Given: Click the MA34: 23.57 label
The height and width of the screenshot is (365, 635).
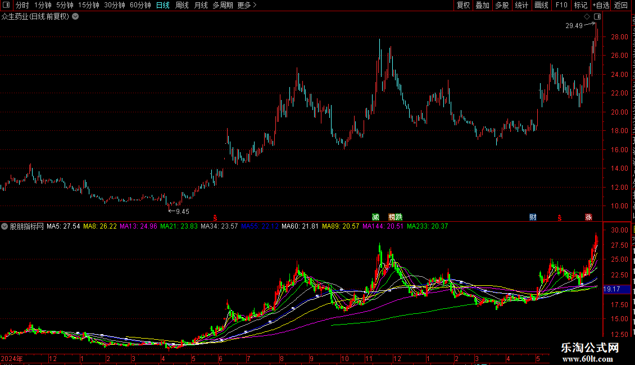Looking at the screenshot, I should tap(219, 226).
